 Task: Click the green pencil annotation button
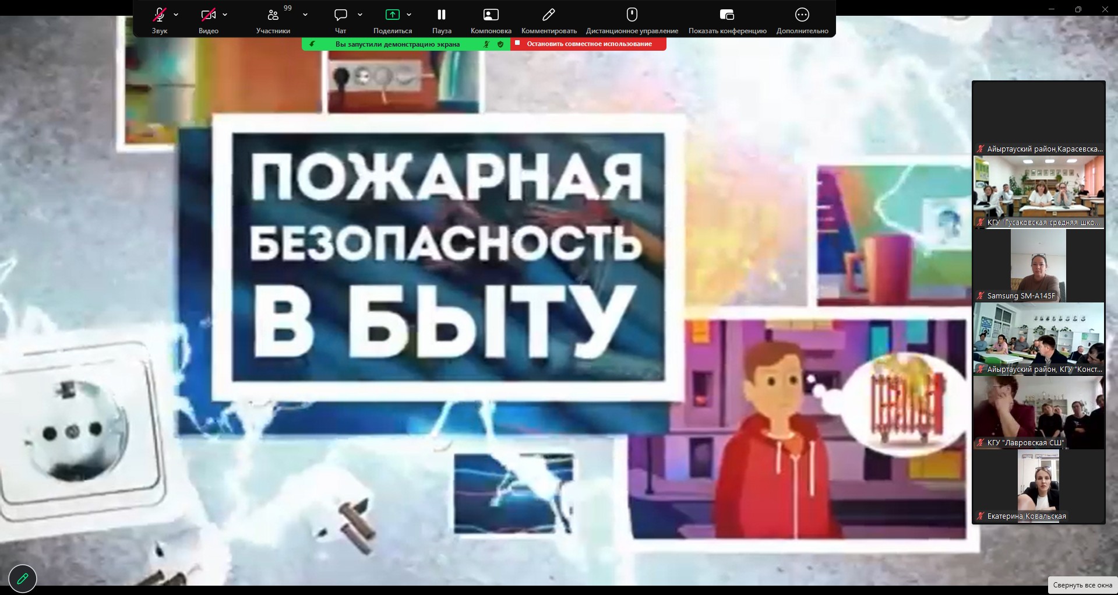(x=23, y=578)
